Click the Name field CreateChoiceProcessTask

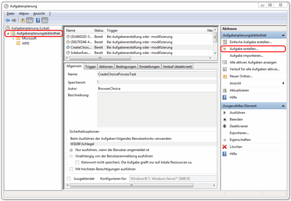click(157, 74)
